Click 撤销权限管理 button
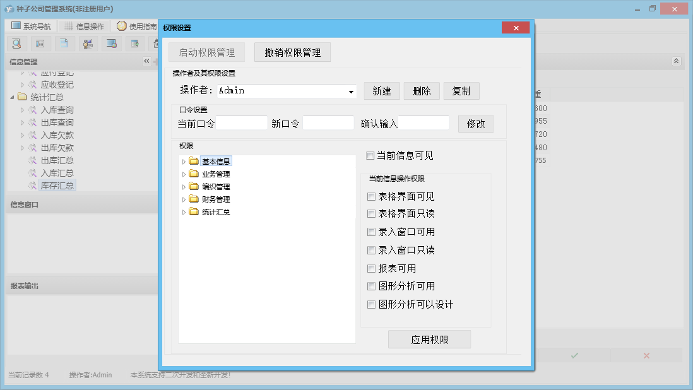The width and height of the screenshot is (693, 390). (x=293, y=52)
